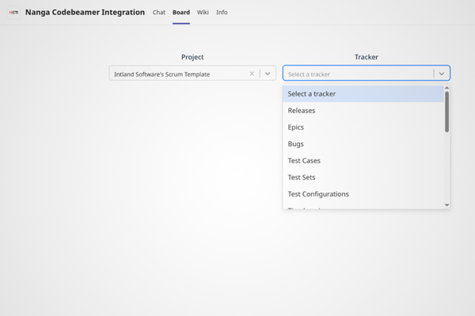Click the Nanga Codebeamer app logo icon
The image size is (475, 316).
click(13, 13)
